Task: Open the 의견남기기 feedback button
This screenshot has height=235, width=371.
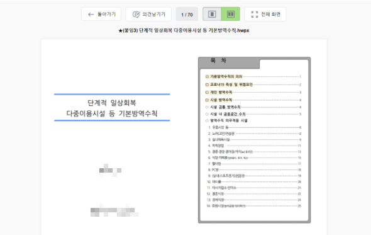Action: pos(148,14)
